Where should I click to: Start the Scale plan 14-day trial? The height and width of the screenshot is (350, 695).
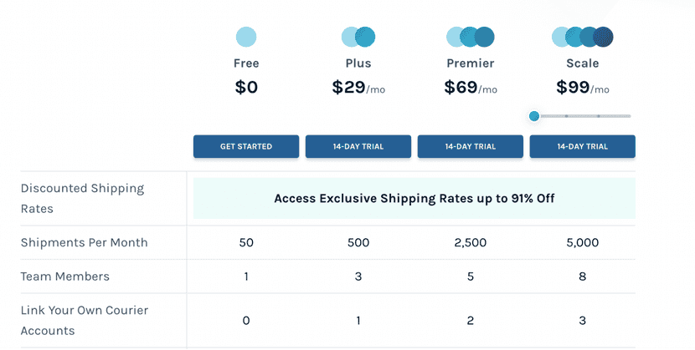tap(582, 146)
